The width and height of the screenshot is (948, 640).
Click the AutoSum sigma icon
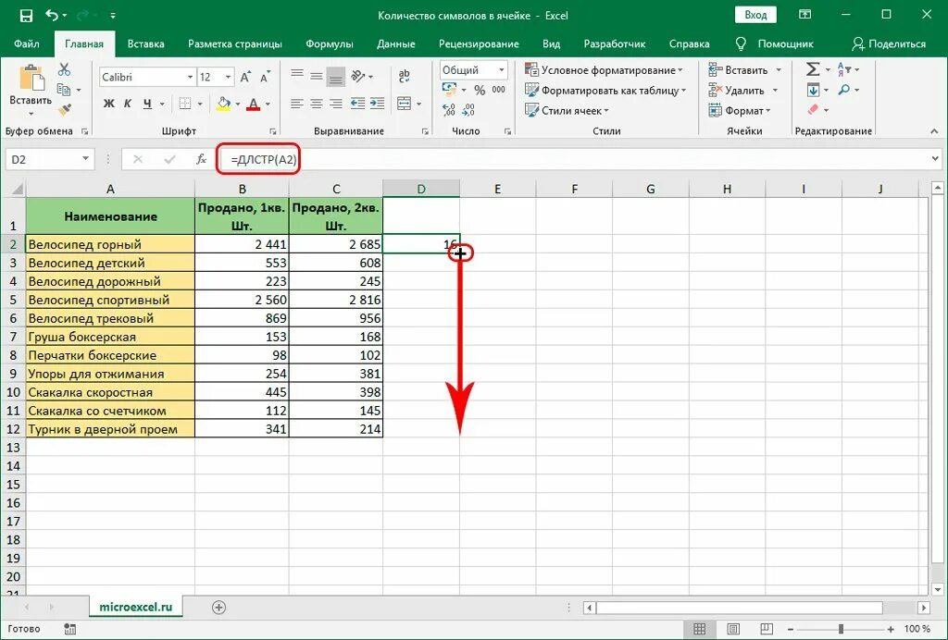[x=813, y=69]
